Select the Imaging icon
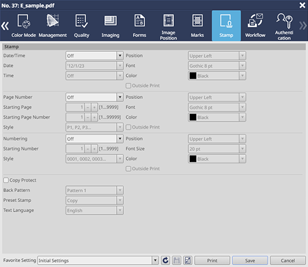 [110, 21]
